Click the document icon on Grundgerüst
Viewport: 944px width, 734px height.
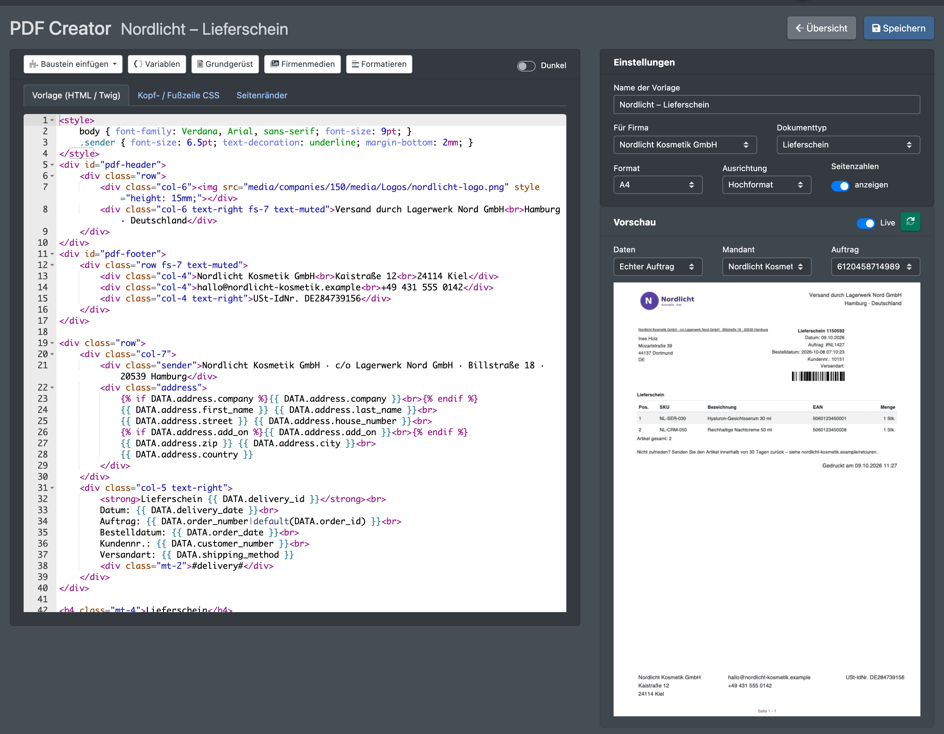200,64
